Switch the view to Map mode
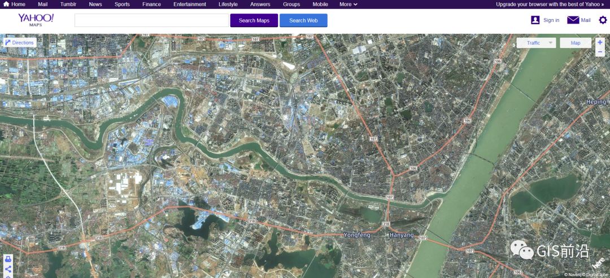 (x=576, y=43)
